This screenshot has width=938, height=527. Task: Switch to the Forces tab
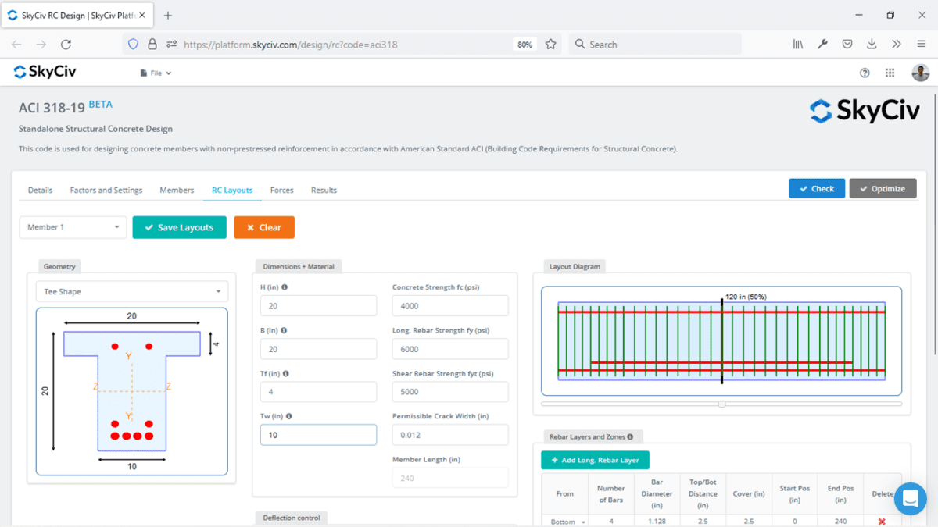coord(281,190)
